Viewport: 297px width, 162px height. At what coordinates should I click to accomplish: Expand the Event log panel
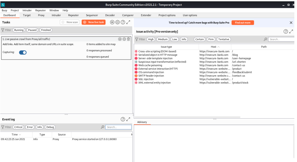(128, 119)
